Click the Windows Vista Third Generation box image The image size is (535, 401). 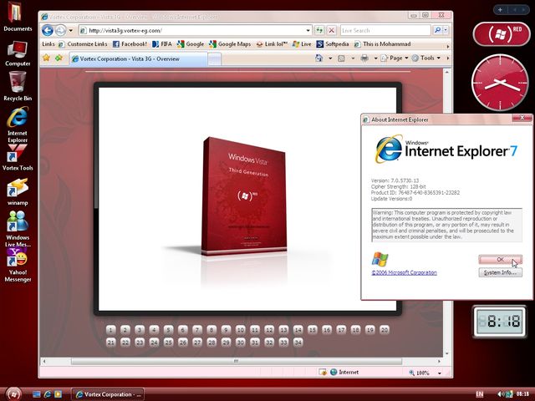pos(243,196)
